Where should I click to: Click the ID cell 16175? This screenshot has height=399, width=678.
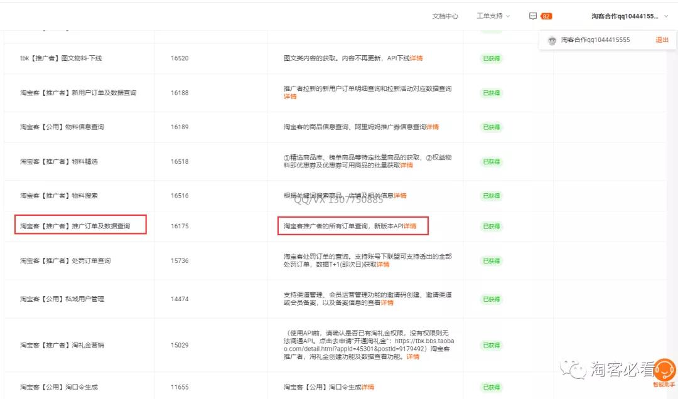180,226
